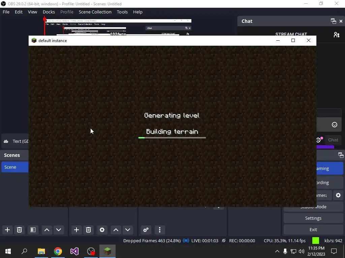Open Windows notification center

334,251
